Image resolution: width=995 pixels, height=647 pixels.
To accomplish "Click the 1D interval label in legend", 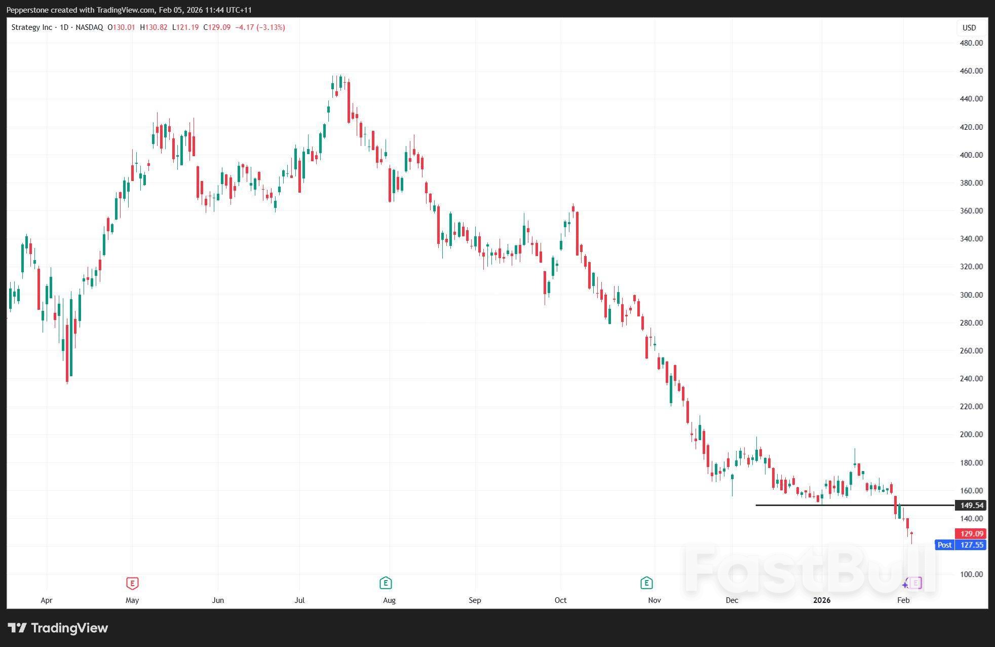I will pyautogui.click(x=64, y=27).
